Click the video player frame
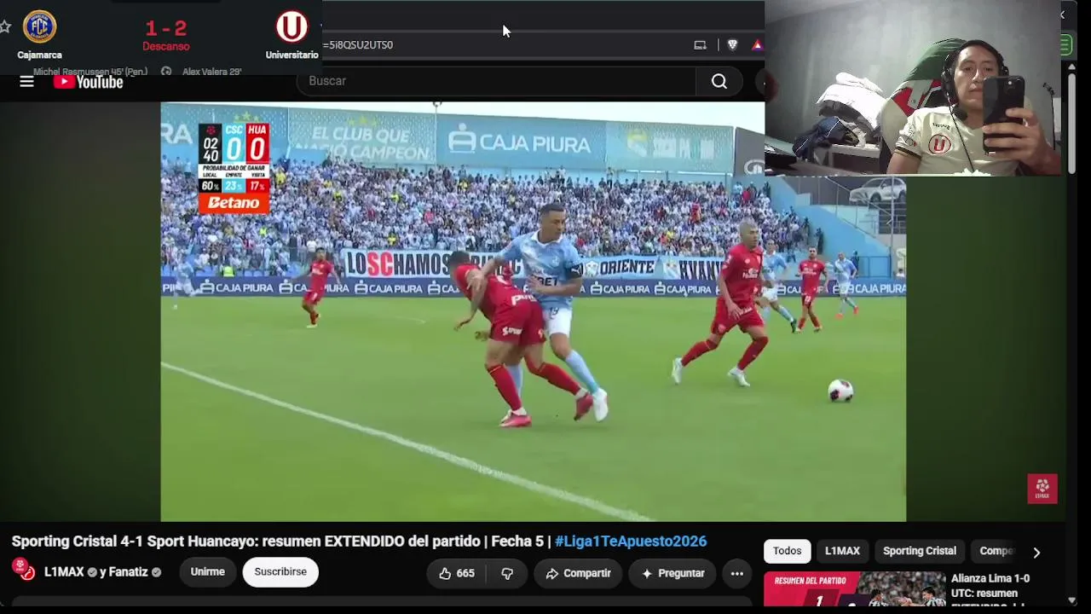 point(533,311)
